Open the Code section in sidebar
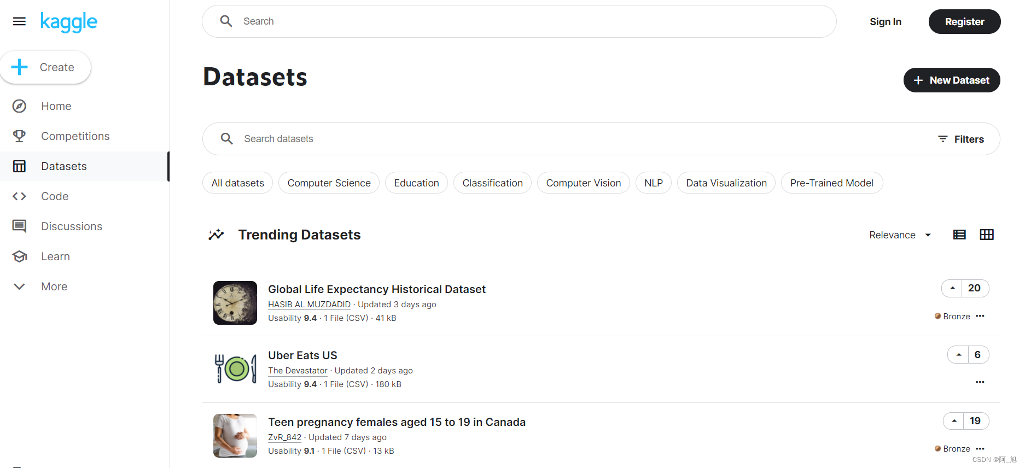Screen dimensions: 1025x468 [x=84, y=196]
